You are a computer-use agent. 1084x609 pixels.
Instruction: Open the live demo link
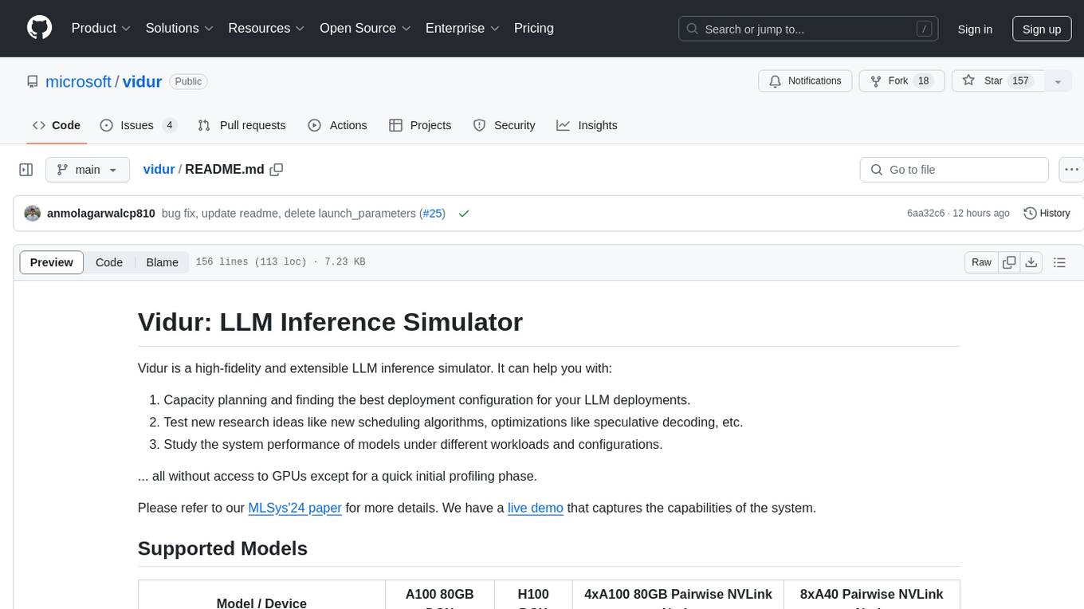[536, 508]
